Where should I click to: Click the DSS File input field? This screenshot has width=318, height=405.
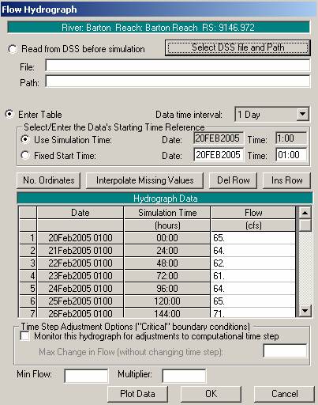pos(178,66)
